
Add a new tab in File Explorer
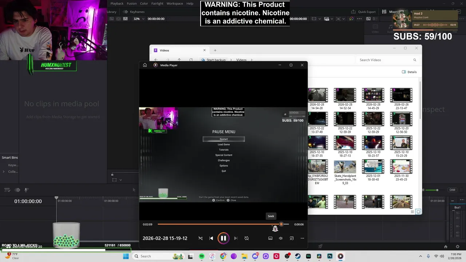point(215,50)
